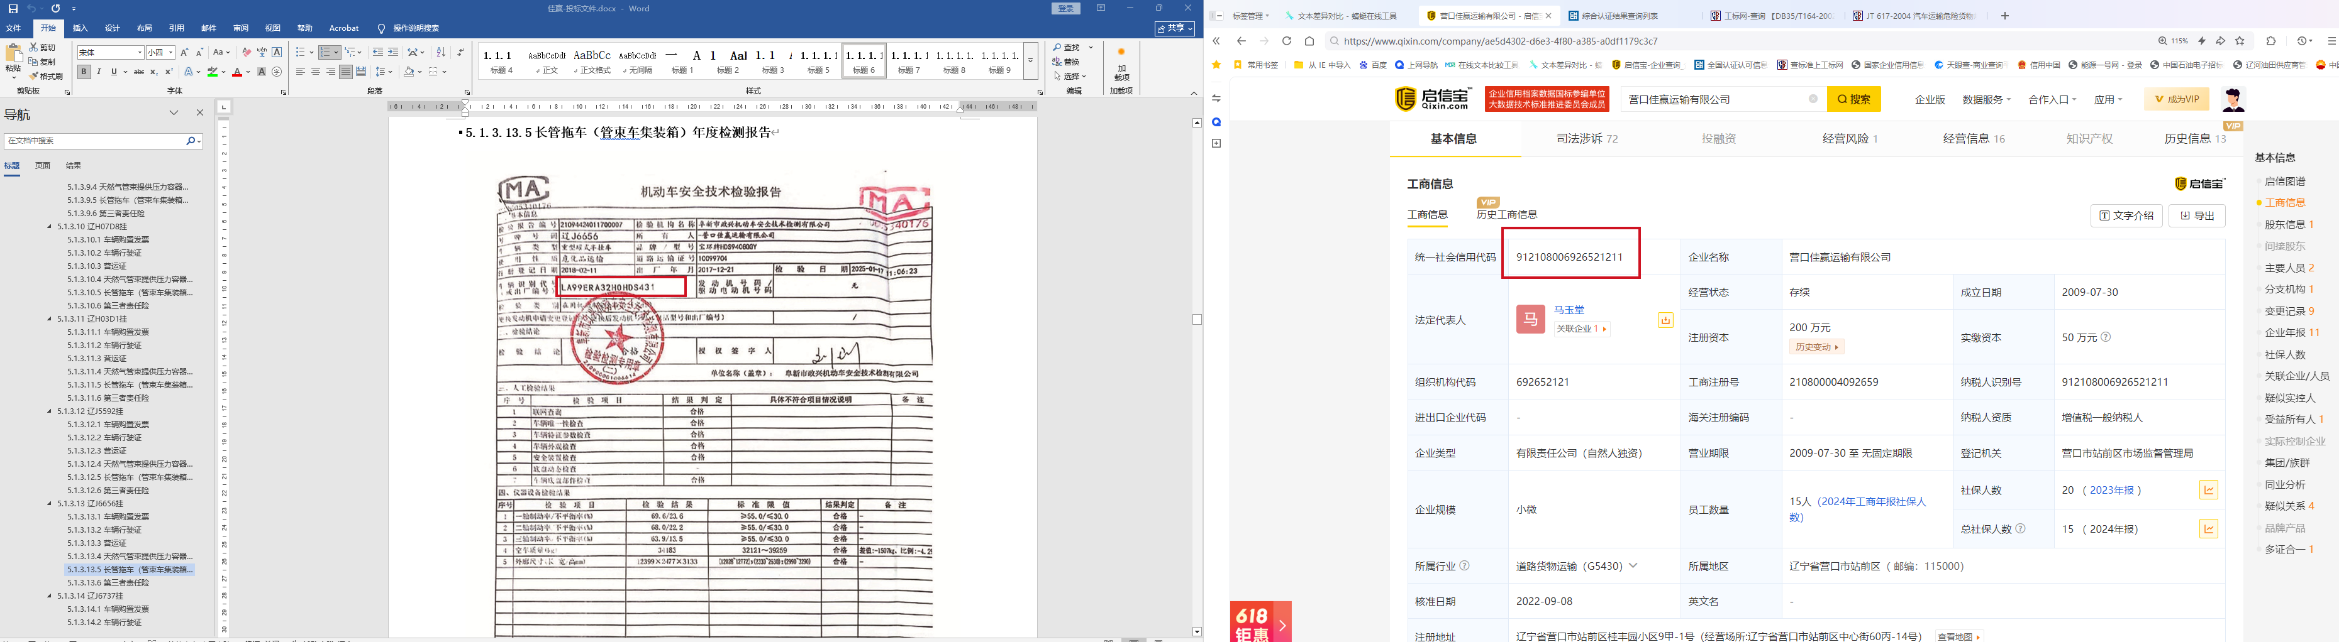Image resolution: width=2339 pixels, height=642 pixels.
Task: Switch to the 司法涉诉 tab
Action: point(1586,139)
